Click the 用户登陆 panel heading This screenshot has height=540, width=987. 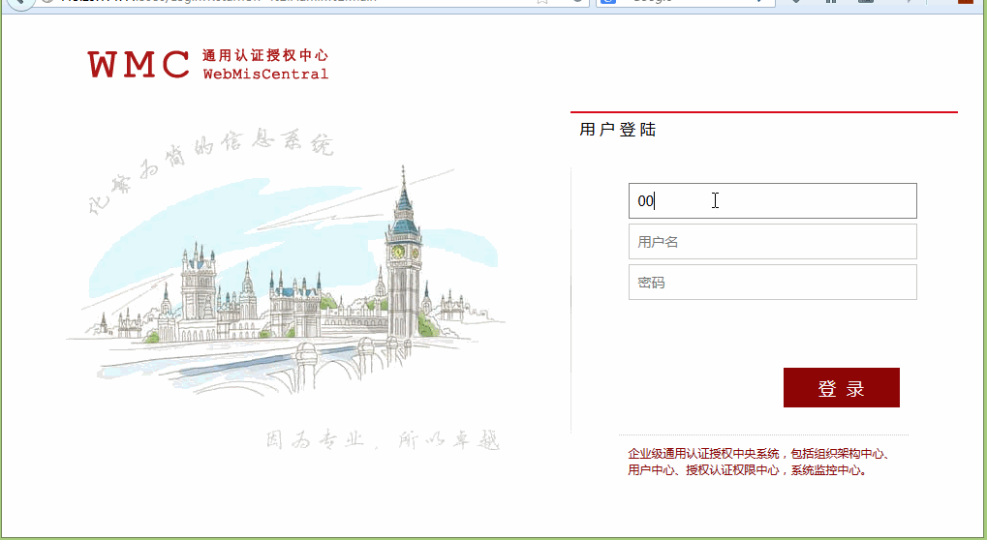click(x=618, y=130)
